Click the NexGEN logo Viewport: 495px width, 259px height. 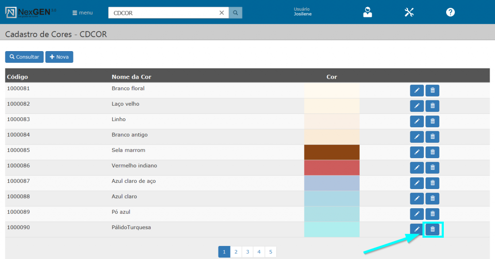coord(30,13)
